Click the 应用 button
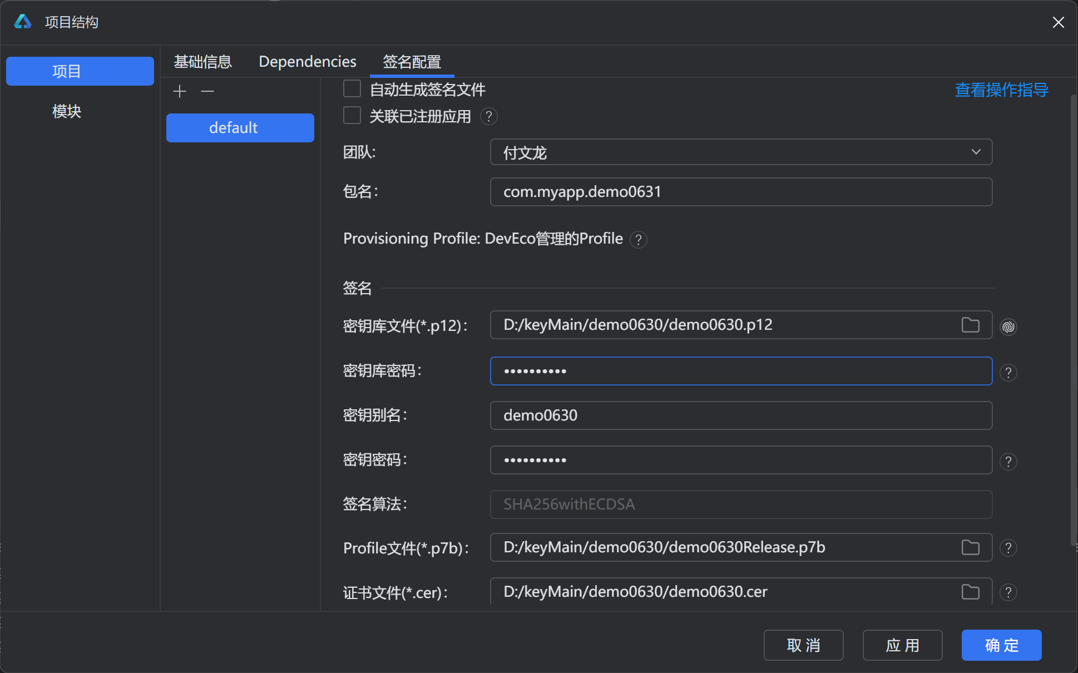The height and width of the screenshot is (673, 1078). point(903,645)
